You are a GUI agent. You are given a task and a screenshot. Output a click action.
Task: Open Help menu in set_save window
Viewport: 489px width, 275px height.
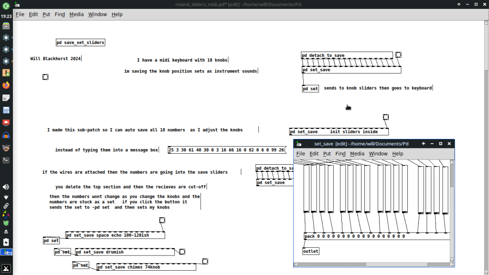tap(398, 154)
